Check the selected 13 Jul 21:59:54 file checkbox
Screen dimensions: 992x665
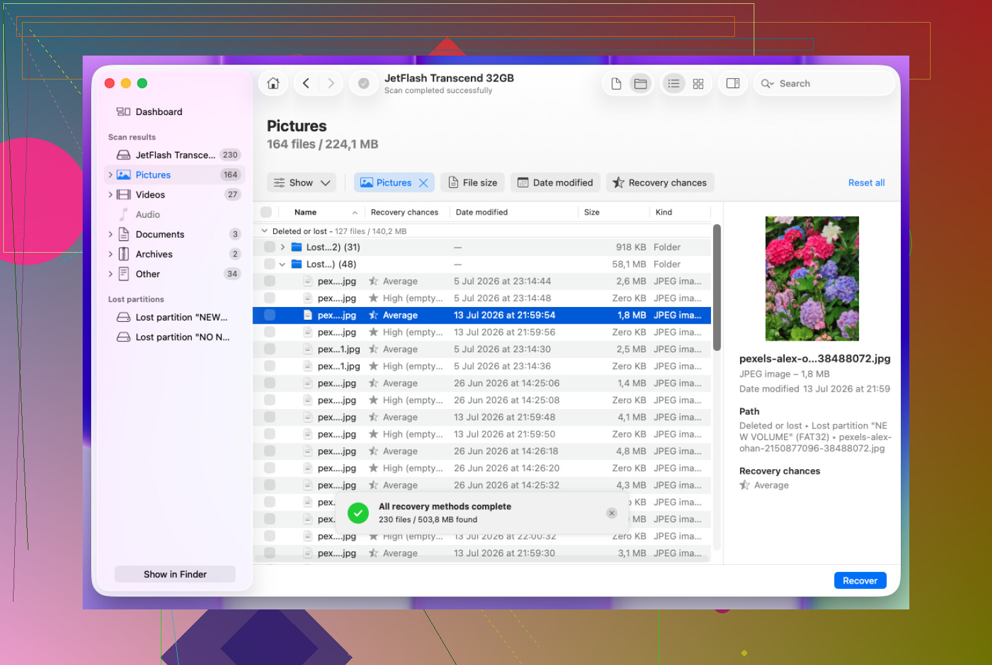pos(269,315)
